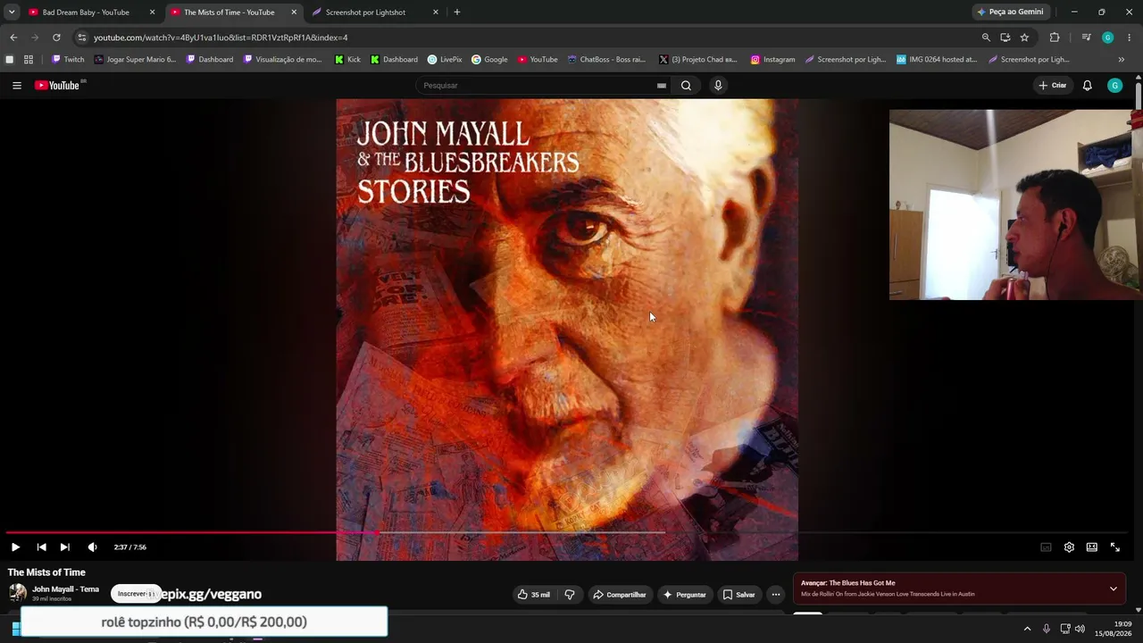The width and height of the screenshot is (1143, 643).
Task: Open YouTube notifications bell
Action: 1087,86
